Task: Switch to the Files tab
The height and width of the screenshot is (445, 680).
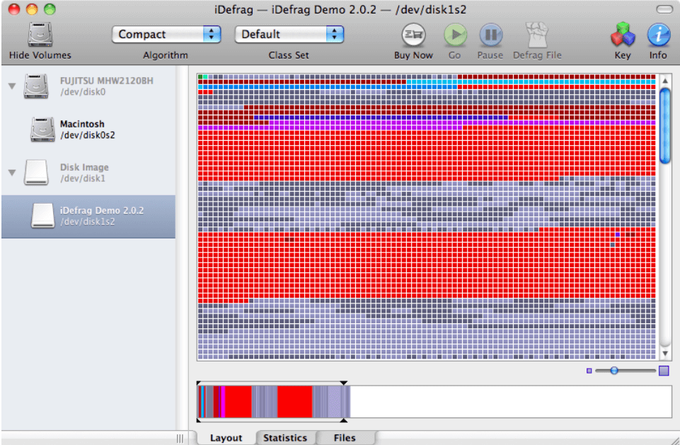Action: tap(345, 438)
